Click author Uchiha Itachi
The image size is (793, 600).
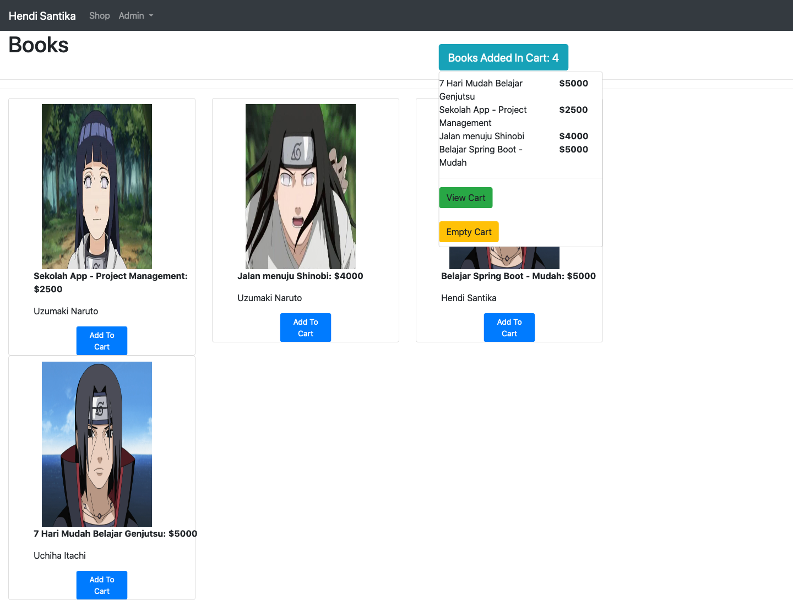tap(59, 555)
